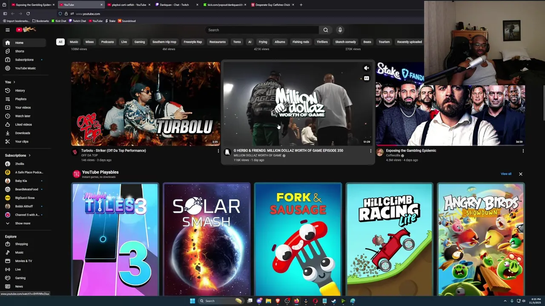Click the search magnifier button
This screenshot has width=545, height=306.
pyautogui.click(x=326, y=30)
